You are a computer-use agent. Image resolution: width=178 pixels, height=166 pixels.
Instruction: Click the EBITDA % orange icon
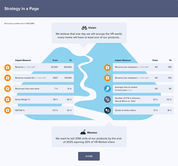tap(8, 110)
